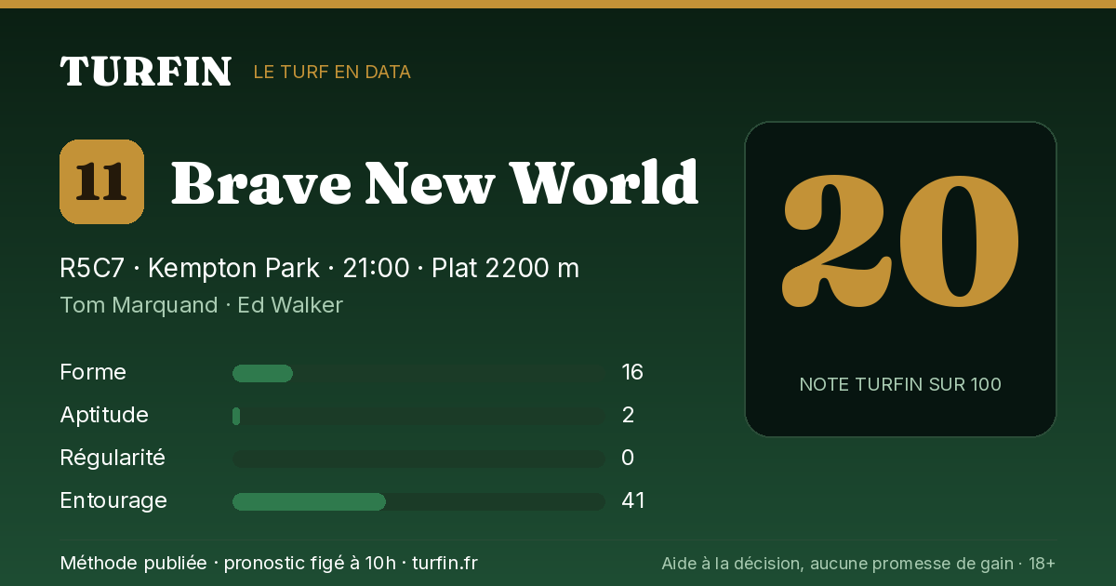Viewport: 1116px width, 586px height.
Task: Click the Aptitude label
Action: click(x=104, y=415)
